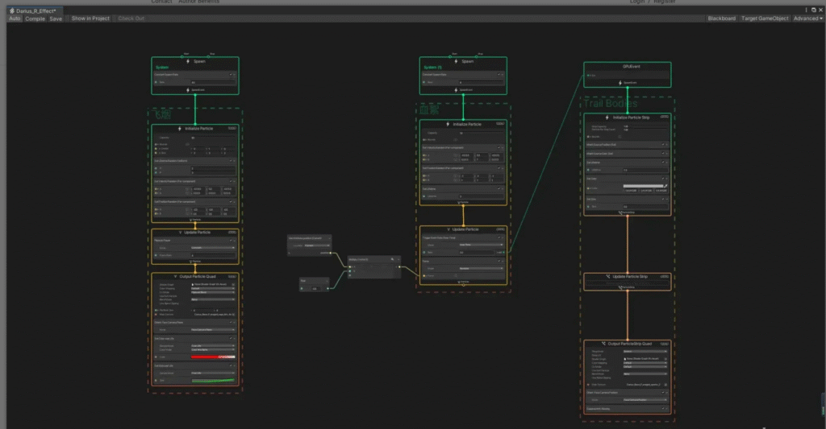826x429 pixels.
Task: Click the Initialize Particle Strip header icon
Action: click(x=607, y=118)
